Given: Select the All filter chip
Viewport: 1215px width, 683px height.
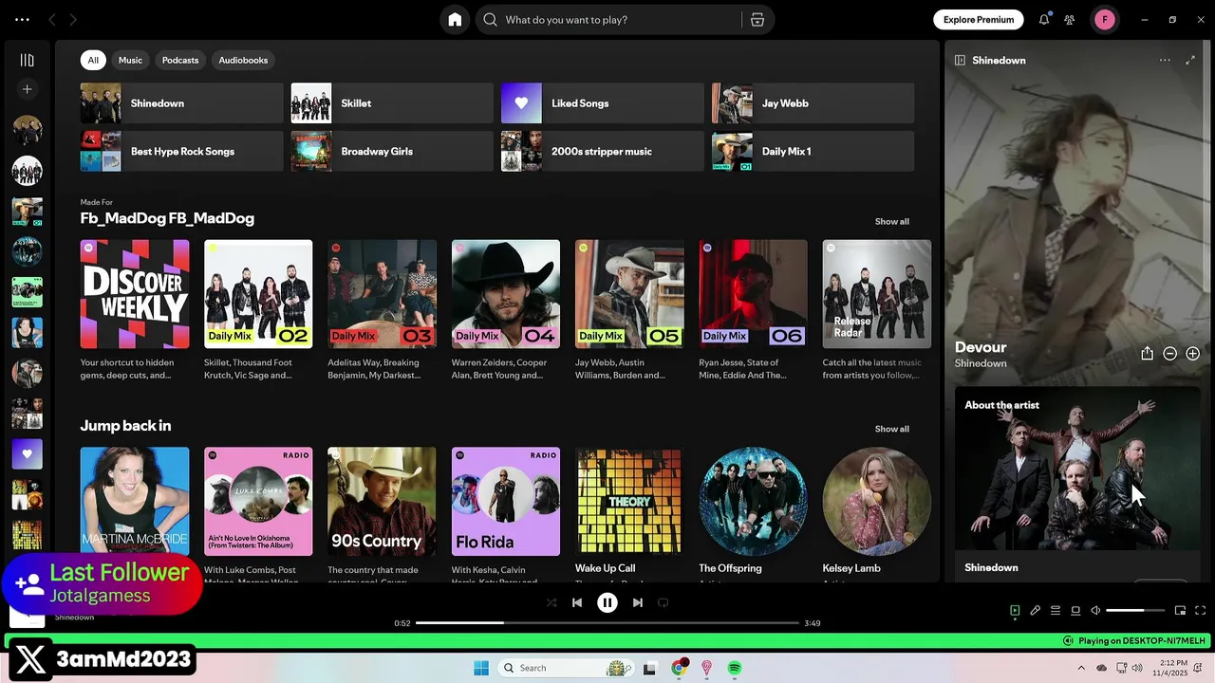Looking at the screenshot, I should click(93, 60).
